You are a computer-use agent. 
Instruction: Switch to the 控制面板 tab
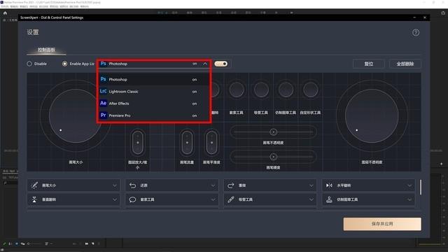[x=47, y=50]
